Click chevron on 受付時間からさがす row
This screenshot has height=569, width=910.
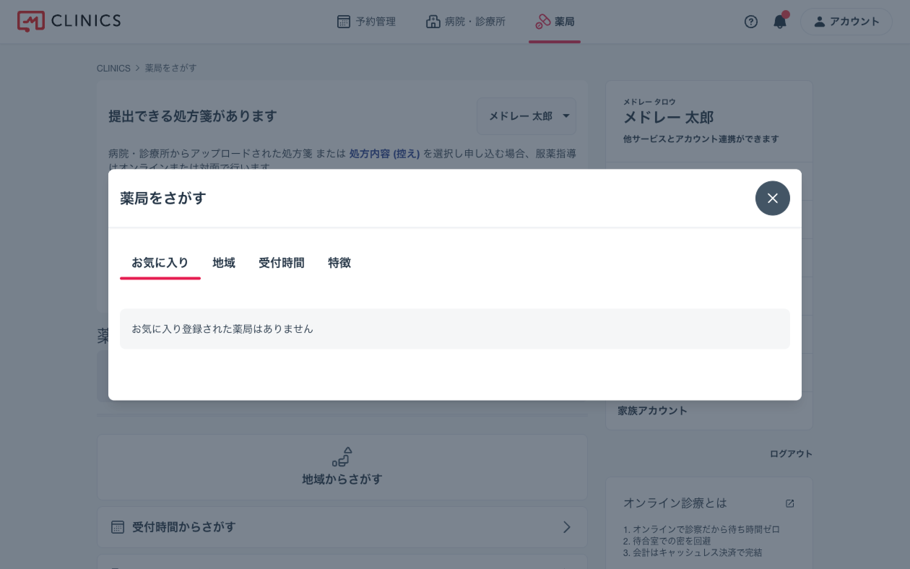tap(567, 527)
